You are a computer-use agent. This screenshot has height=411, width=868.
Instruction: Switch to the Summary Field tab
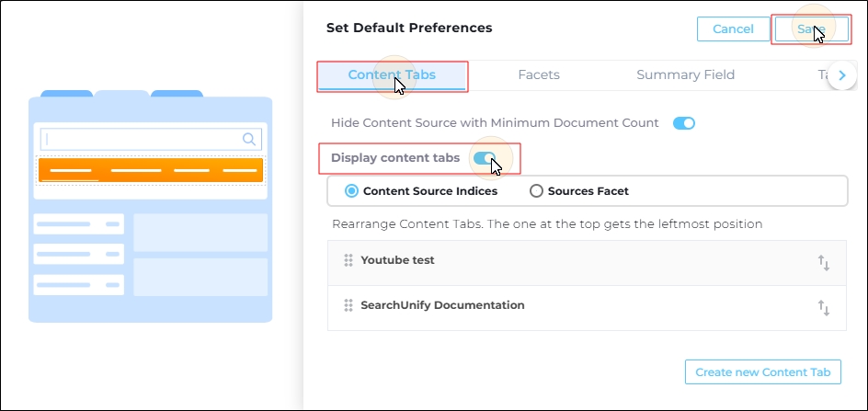tap(685, 74)
